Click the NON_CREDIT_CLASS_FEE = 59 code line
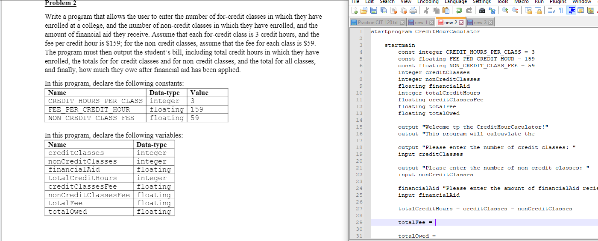The image size is (598, 241). 466,66
